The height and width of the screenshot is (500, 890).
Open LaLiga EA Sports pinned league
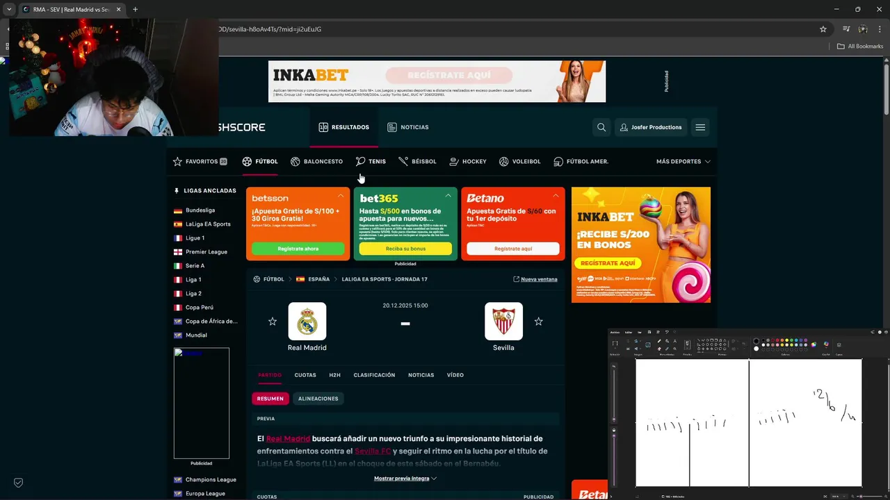(208, 224)
